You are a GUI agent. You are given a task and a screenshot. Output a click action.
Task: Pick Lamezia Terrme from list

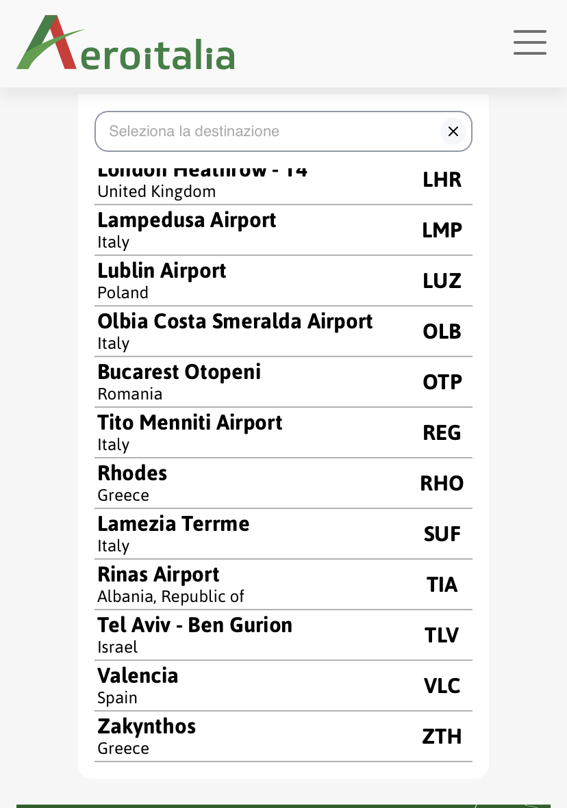tap(283, 534)
